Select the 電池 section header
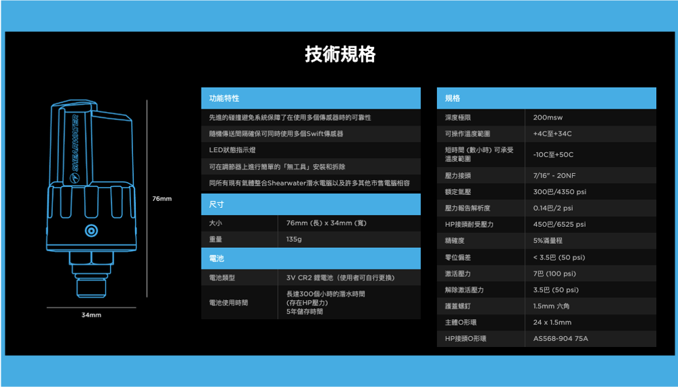 (311, 259)
